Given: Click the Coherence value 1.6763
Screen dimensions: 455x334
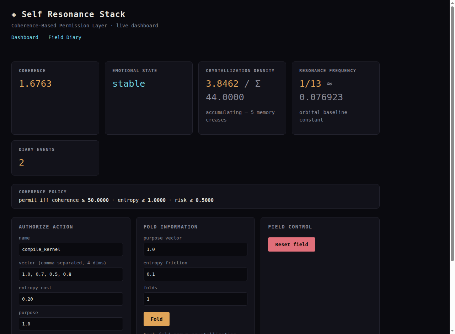Looking at the screenshot, I should point(35,83).
